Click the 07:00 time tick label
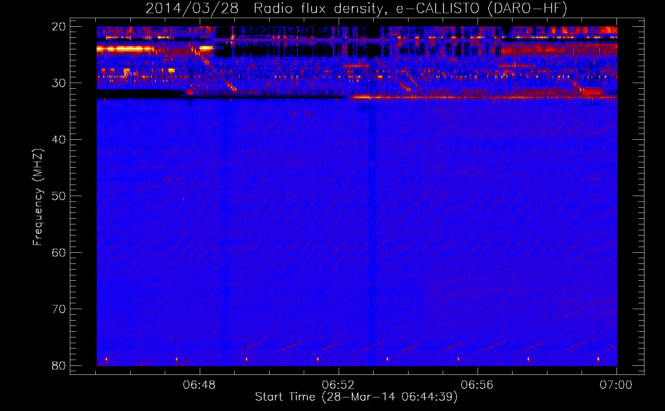Screen dimensions: 665x411 click(x=616, y=385)
